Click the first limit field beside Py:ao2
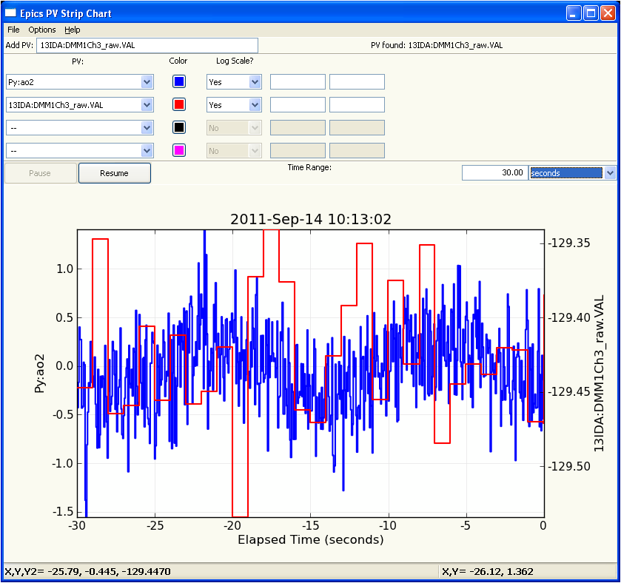This screenshot has height=583, width=621. pyautogui.click(x=298, y=81)
